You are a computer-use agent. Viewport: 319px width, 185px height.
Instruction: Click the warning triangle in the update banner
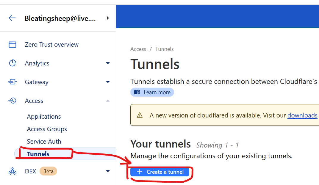140,115
